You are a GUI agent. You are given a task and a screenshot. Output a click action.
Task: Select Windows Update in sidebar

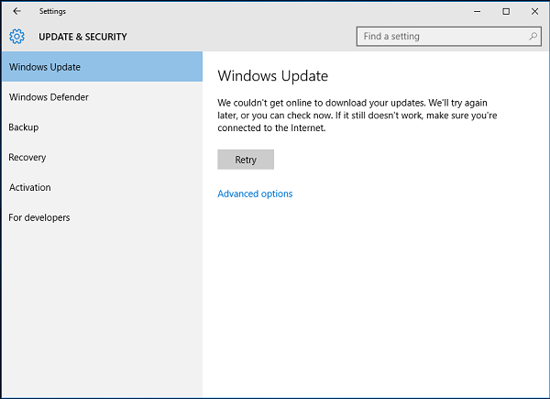pos(102,67)
